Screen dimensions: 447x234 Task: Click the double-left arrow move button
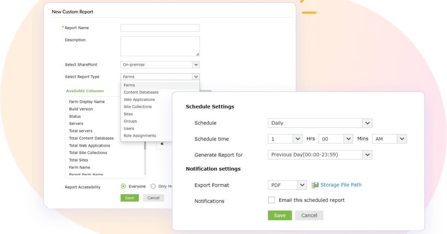[162, 144]
